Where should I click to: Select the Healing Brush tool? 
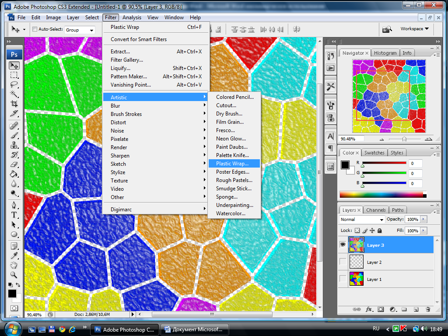(14, 126)
